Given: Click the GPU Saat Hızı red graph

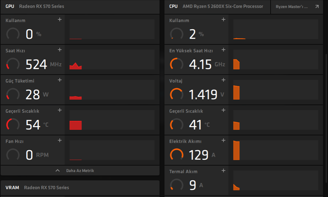Looking at the screenshot, I should click(x=112, y=60).
